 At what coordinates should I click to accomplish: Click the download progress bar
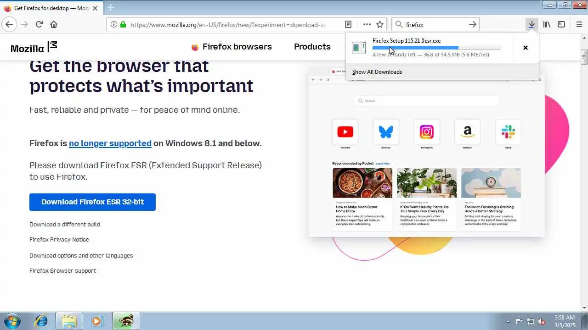(x=436, y=48)
